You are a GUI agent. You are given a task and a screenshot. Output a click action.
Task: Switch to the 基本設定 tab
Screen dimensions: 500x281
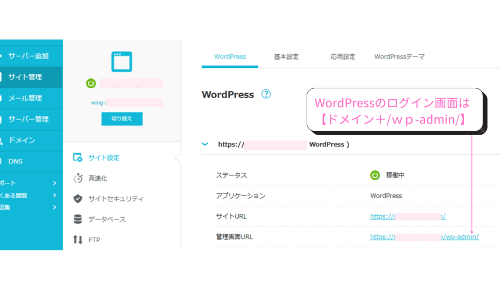pyautogui.click(x=286, y=57)
